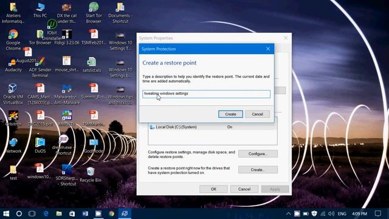Select Documents - Shortcut desktop icon

[120, 13]
